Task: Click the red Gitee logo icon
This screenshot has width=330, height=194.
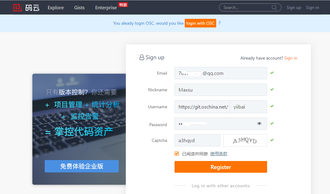Action: (18, 8)
